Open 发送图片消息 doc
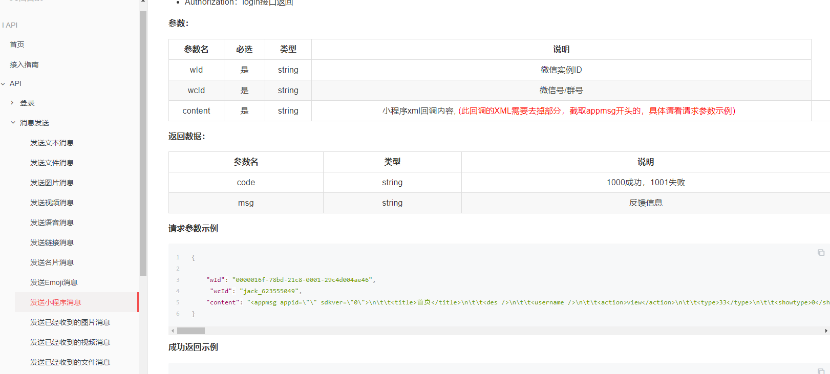The height and width of the screenshot is (374, 830). point(52,183)
